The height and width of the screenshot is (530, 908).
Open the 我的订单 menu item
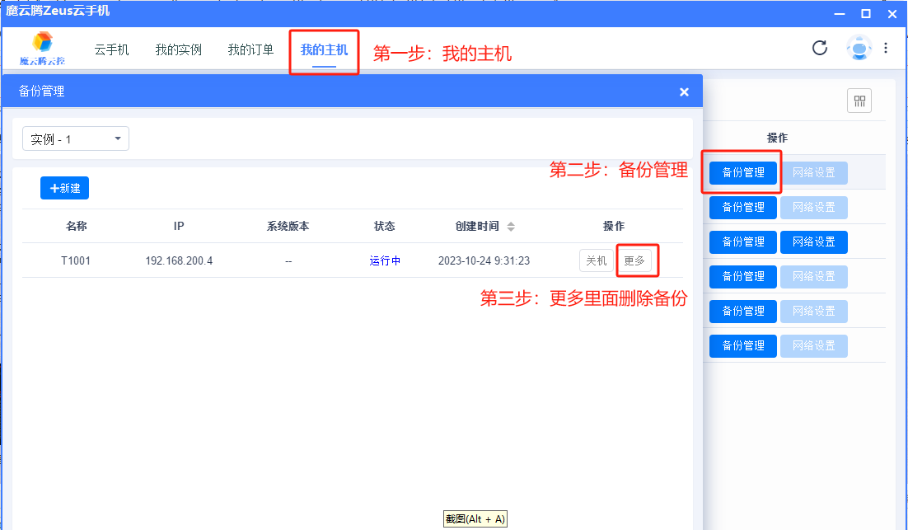(250, 48)
